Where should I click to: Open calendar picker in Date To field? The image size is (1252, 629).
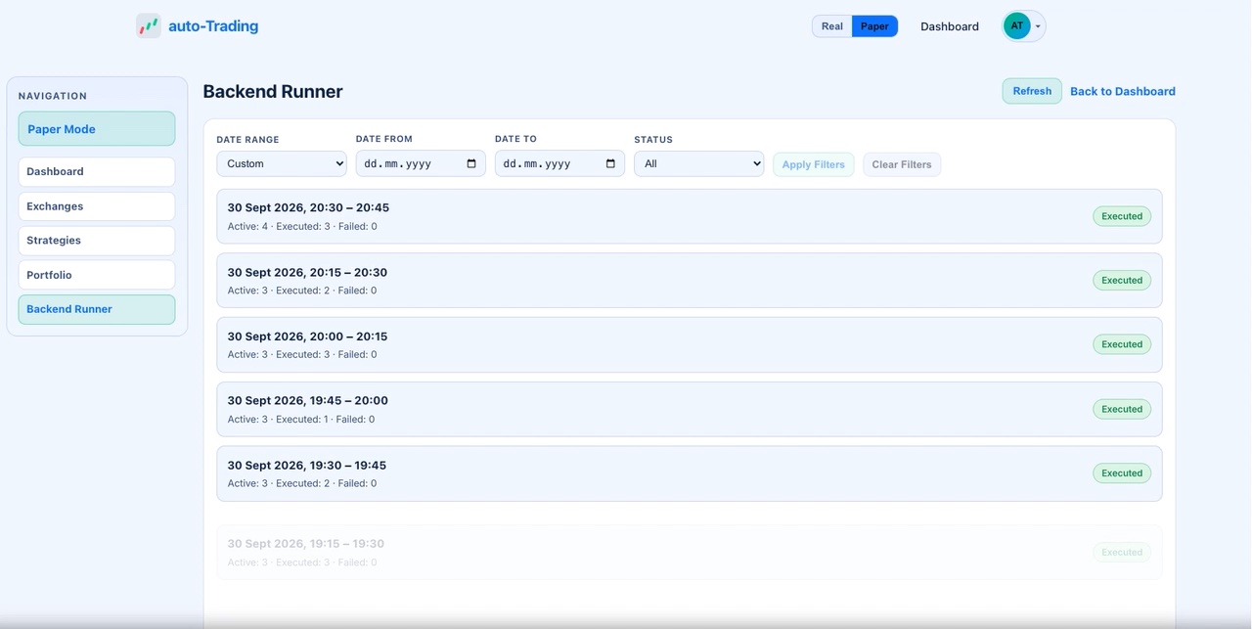610,163
